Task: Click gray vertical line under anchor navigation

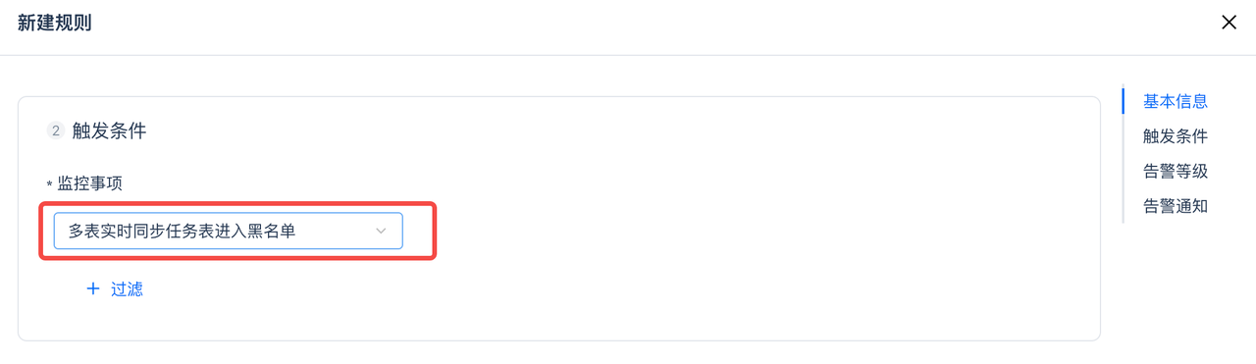Action: tap(1123, 170)
